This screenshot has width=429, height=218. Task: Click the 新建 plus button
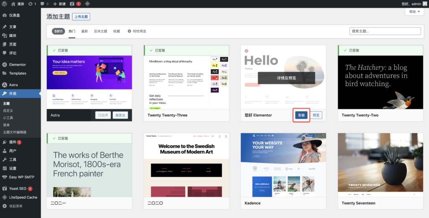tap(59, 4)
